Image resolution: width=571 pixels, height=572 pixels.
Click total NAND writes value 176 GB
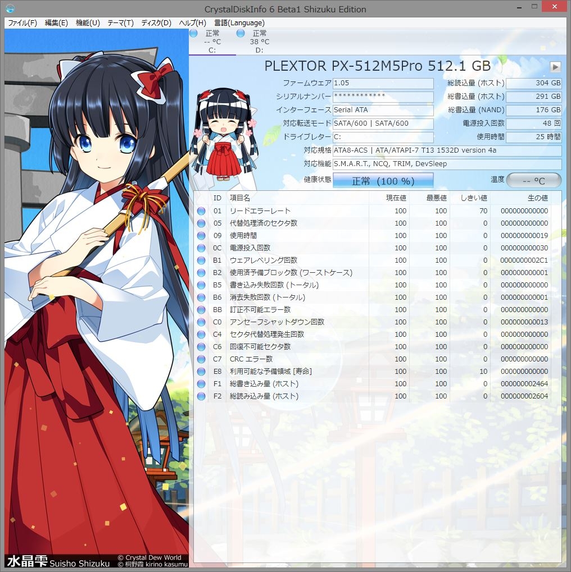click(534, 110)
